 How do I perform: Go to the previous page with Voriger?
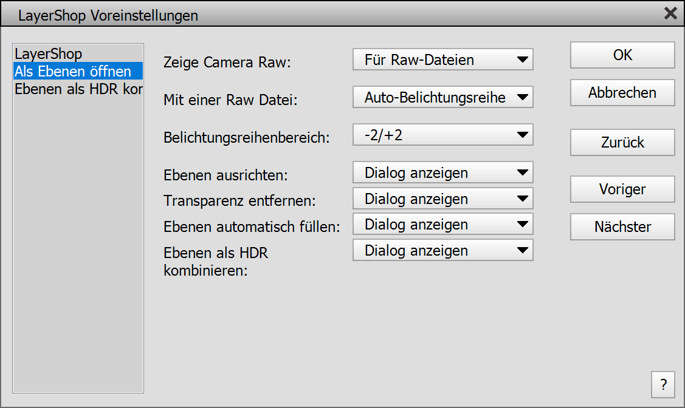622,189
